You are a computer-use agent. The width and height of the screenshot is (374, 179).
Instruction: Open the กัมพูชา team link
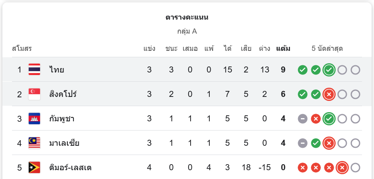pos(62,119)
